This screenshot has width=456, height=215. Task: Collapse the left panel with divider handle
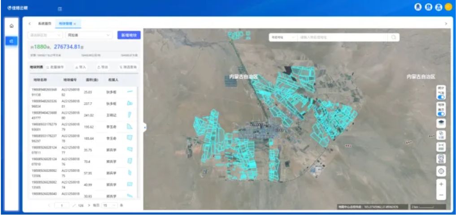coord(144,128)
